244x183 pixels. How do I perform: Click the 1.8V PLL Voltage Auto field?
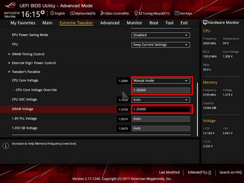(161, 119)
